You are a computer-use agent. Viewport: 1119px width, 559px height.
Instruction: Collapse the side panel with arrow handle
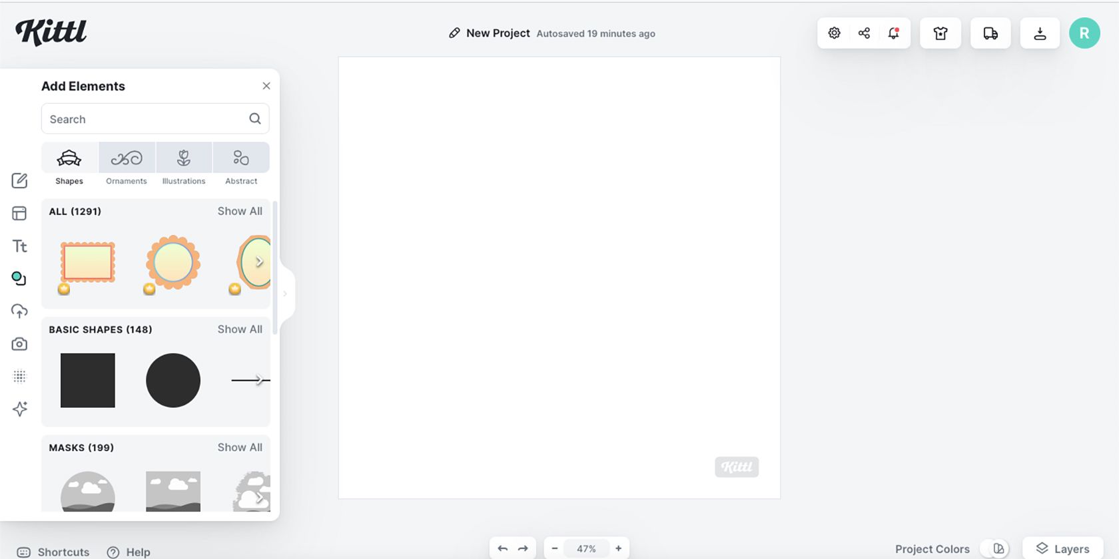coord(285,293)
